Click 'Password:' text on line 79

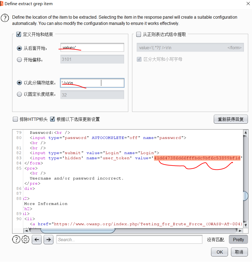click(42, 132)
